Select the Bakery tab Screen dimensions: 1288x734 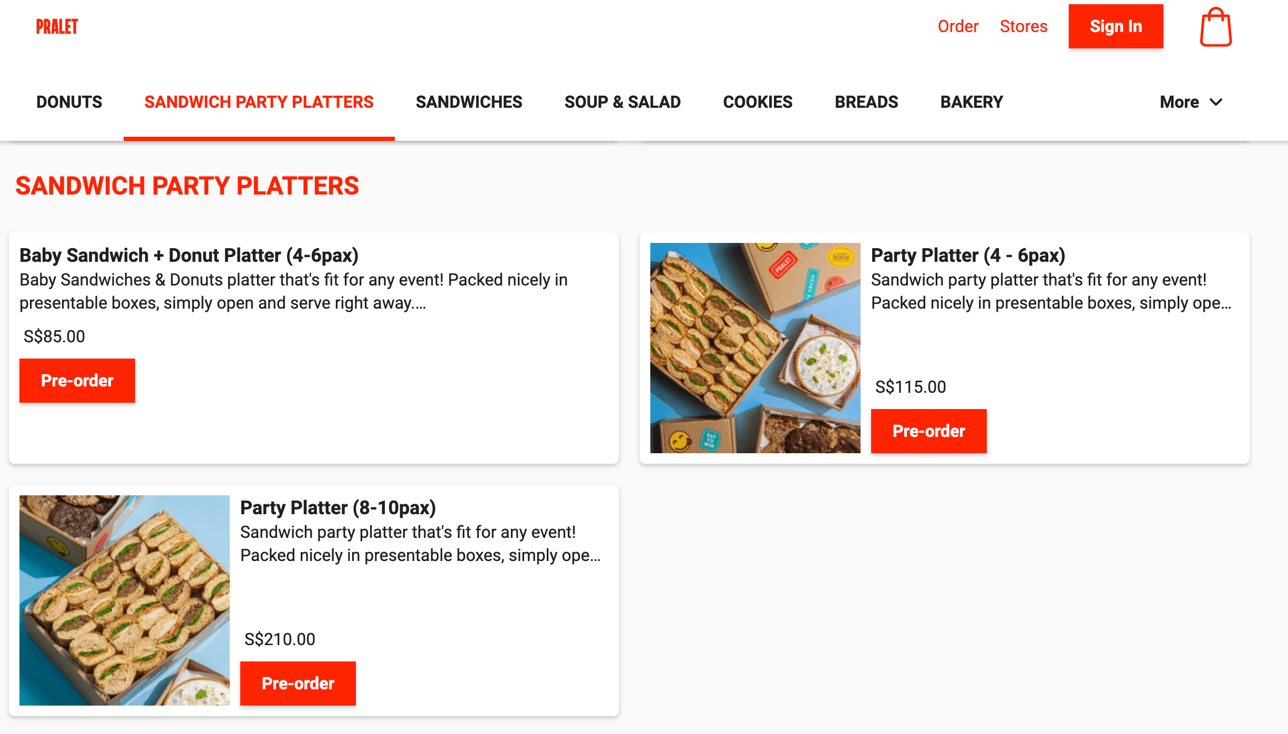click(972, 102)
